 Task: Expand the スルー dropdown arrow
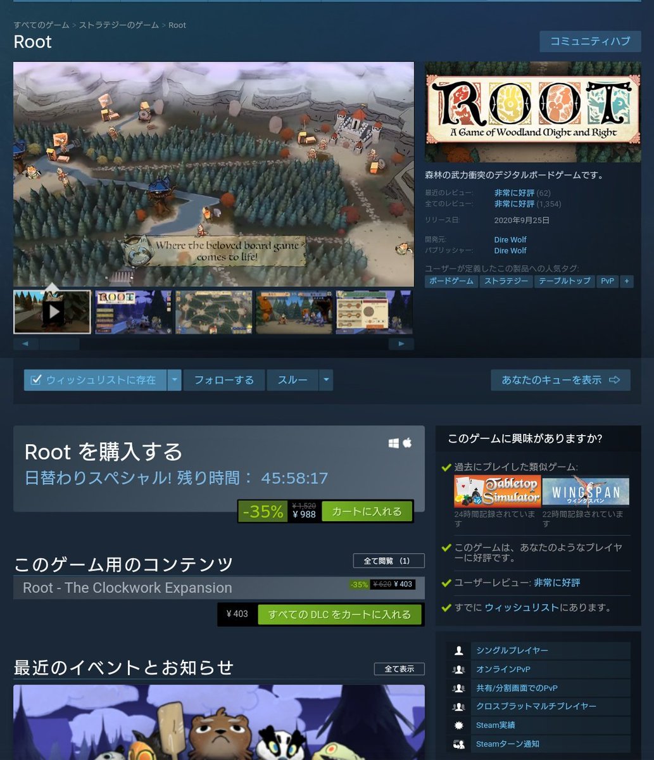(326, 380)
